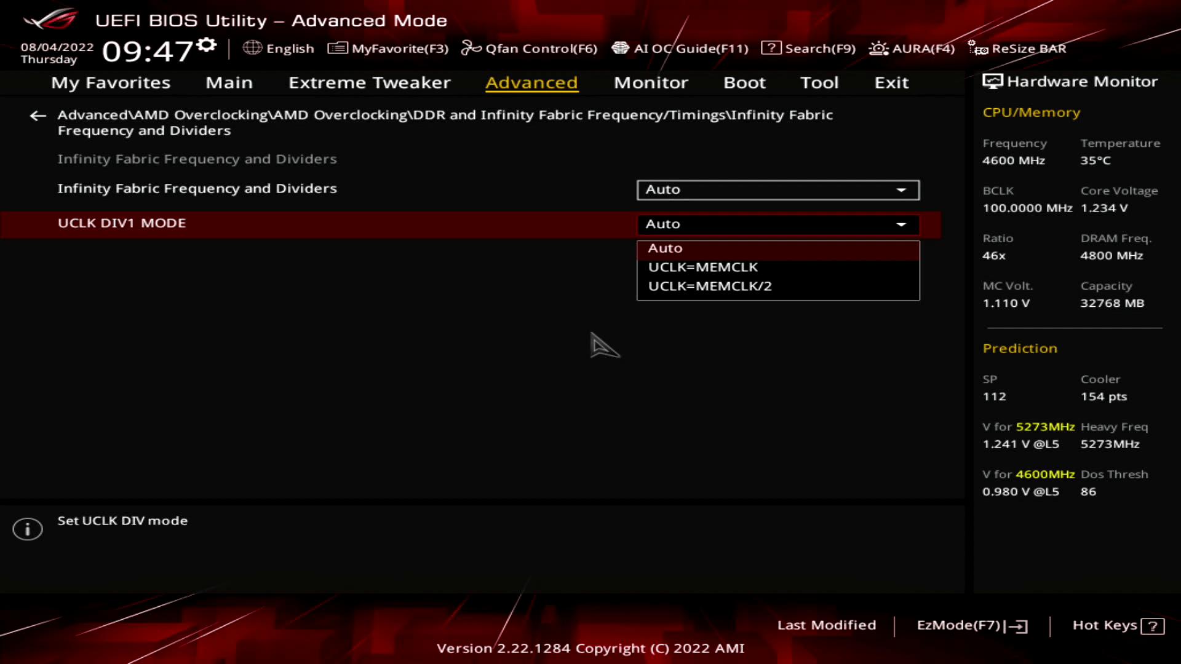Show Hot Keys help
Screen dimensions: 1181x664
coord(1118,626)
